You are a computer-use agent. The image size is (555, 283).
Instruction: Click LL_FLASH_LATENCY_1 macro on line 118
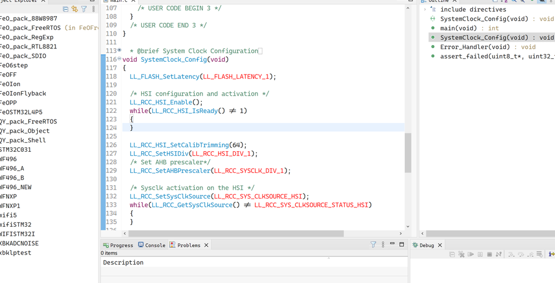235,76
